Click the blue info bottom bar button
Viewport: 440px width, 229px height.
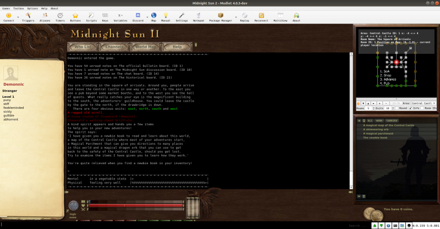click(388, 225)
